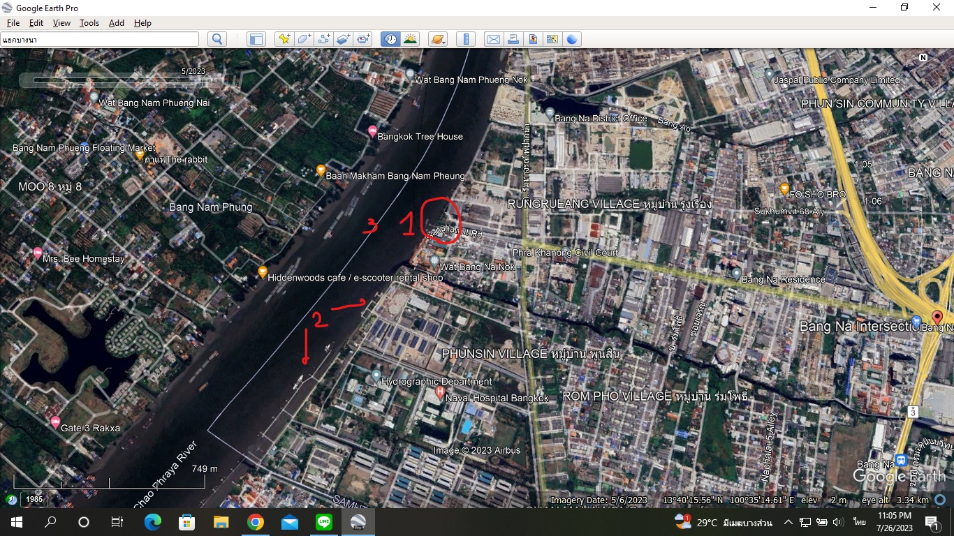Viewport: 954px width, 536px height.
Task: Toggle sunlight across the landscape
Action: click(x=410, y=40)
